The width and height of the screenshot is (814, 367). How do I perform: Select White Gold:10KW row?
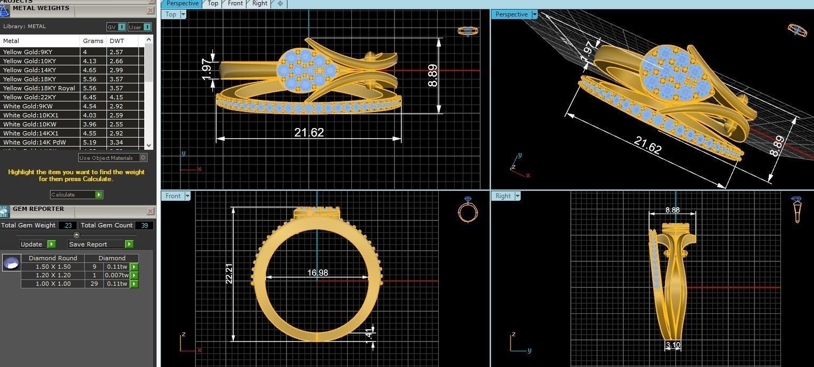click(x=72, y=124)
